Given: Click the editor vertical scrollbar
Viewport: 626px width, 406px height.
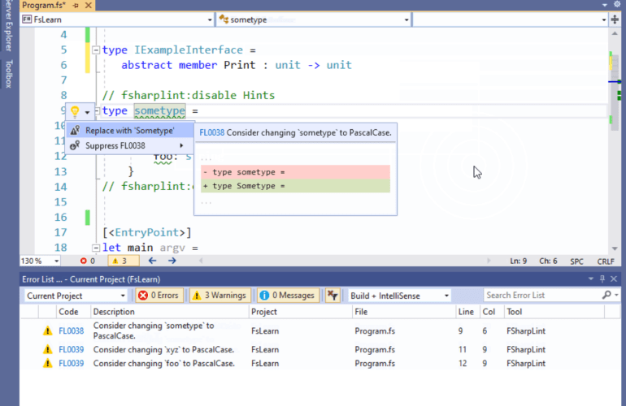Looking at the screenshot, I should click(x=616, y=162).
